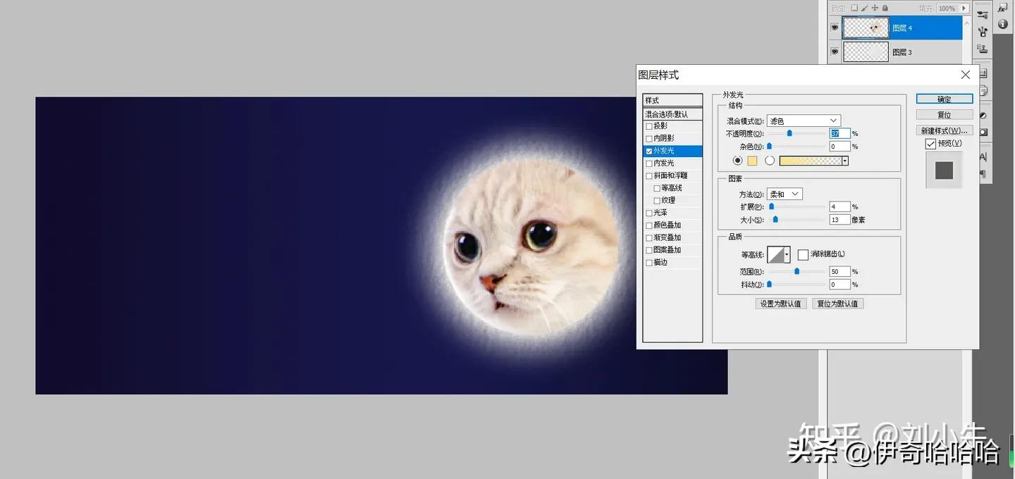The width and height of the screenshot is (1015, 479).
Task: Click the lock all icon in Layers panel
Action: [885, 8]
